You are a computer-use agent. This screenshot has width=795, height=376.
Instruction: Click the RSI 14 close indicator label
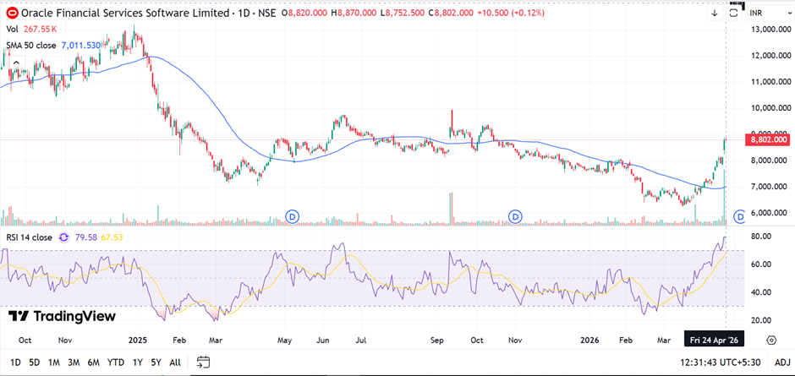click(30, 237)
